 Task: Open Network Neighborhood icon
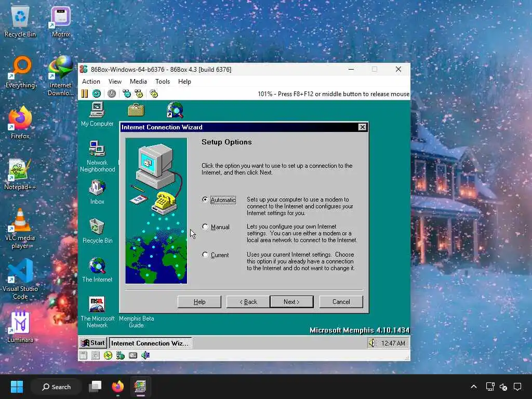(97, 156)
